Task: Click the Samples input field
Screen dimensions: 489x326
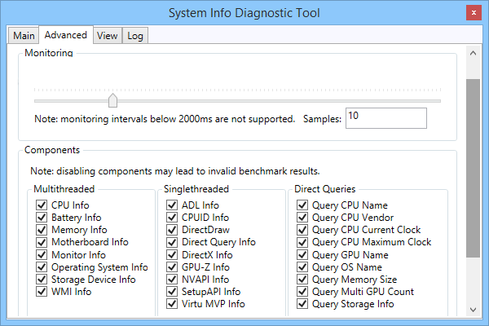Action: [385, 118]
